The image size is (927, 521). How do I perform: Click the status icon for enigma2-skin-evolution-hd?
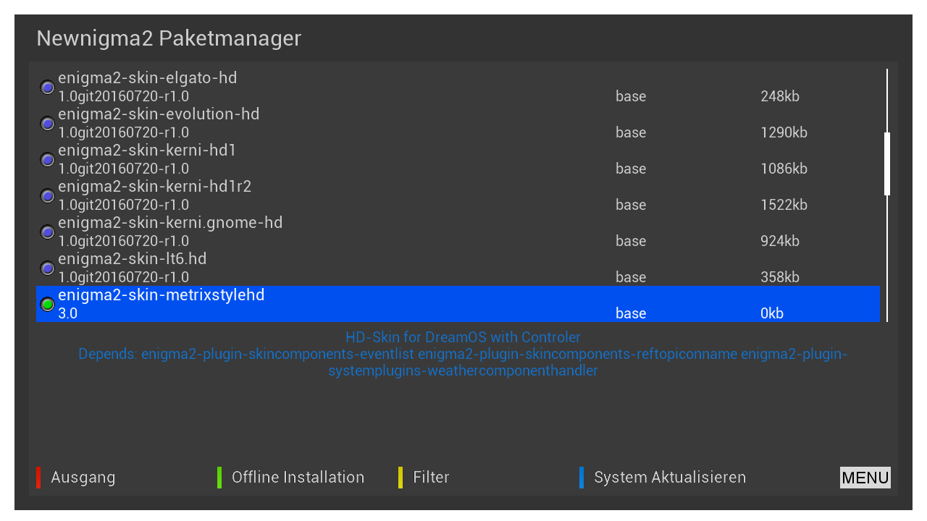pos(48,124)
